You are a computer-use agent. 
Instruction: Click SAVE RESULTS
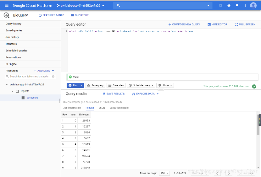point(114,94)
